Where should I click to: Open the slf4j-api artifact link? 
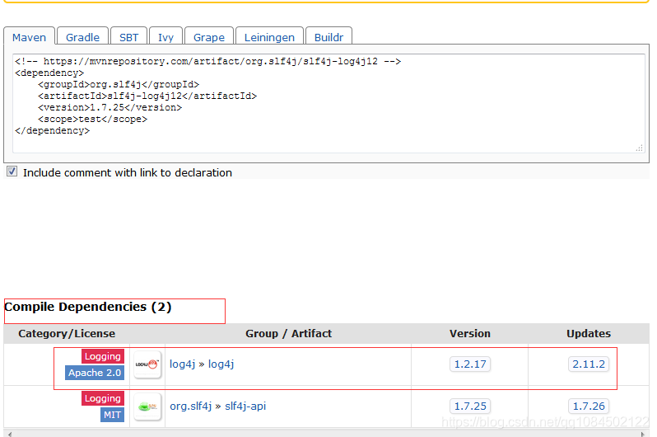click(245, 406)
